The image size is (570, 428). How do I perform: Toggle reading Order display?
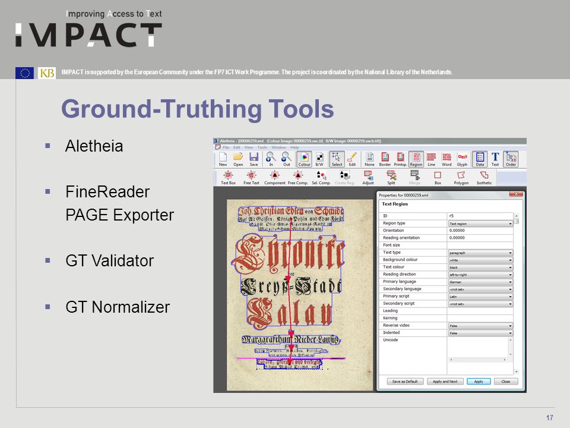pyautogui.click(x=511, y=159)
